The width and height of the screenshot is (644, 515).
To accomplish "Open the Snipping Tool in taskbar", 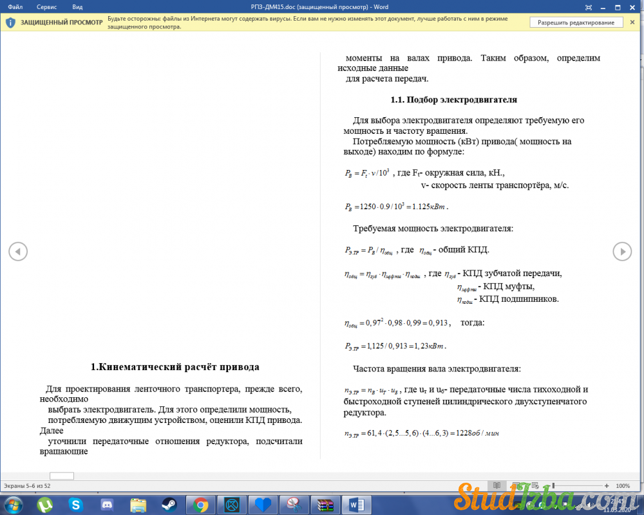I will [x=294, y=505].
